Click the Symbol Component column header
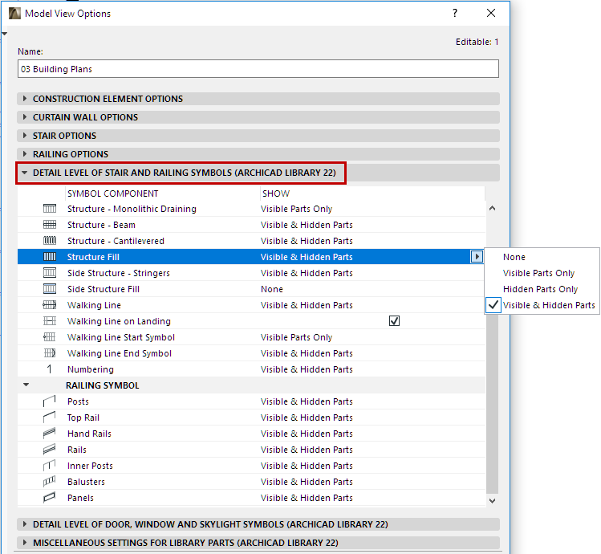 coord(112,193)
